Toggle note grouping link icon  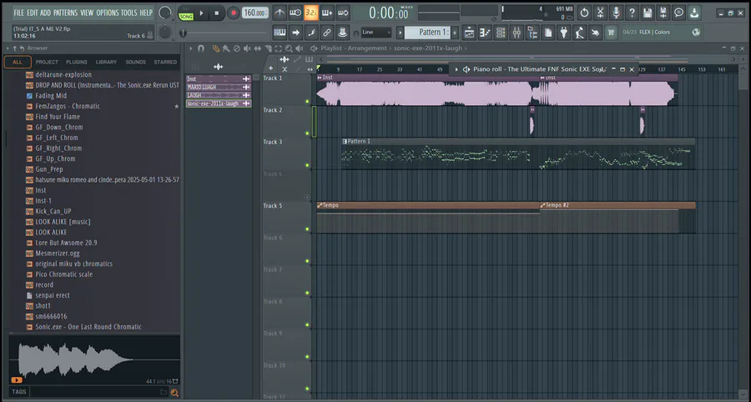coord(327,33)
